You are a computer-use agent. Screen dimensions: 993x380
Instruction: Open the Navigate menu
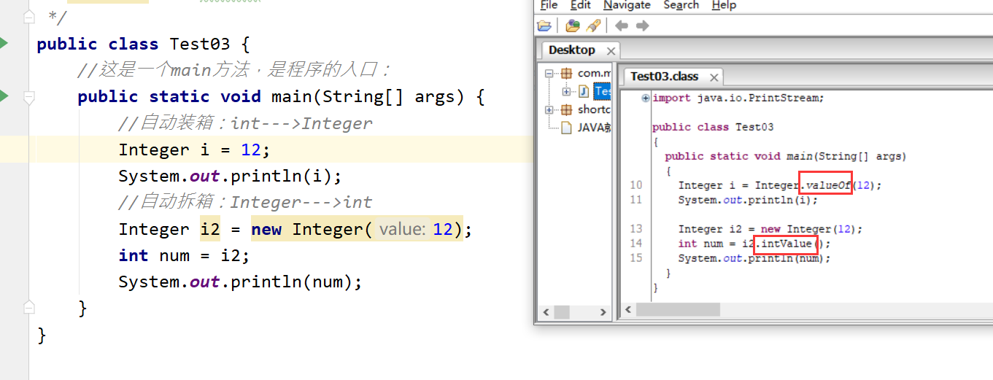click(x=625, y=5)
